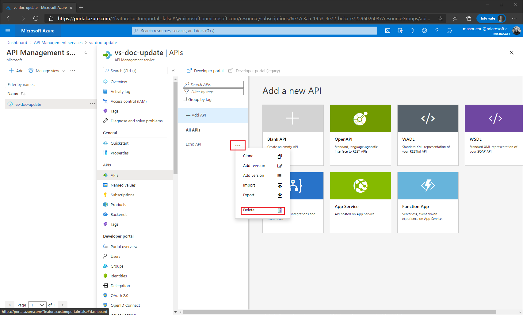The height and width of the screenshot is (315, 523).
Task: Collapse the vs-doc-update resource menu
Action: (173, 71)
